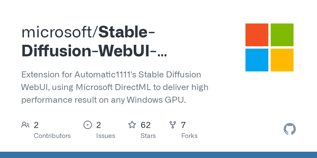Screen dimensions: 317x158
Task: Open the Issues label
Action: [106, 136]
